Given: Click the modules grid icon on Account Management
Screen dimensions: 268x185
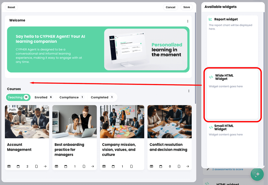Looking at the screenshot, I should (9, 166).
